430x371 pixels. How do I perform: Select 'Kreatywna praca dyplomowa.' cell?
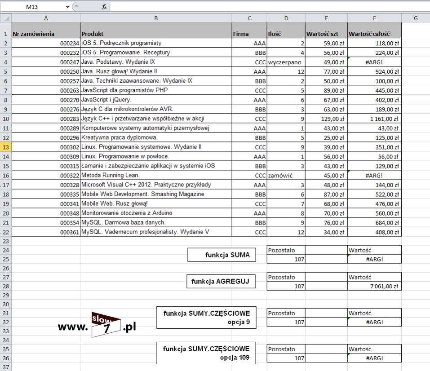coord(156,137)
